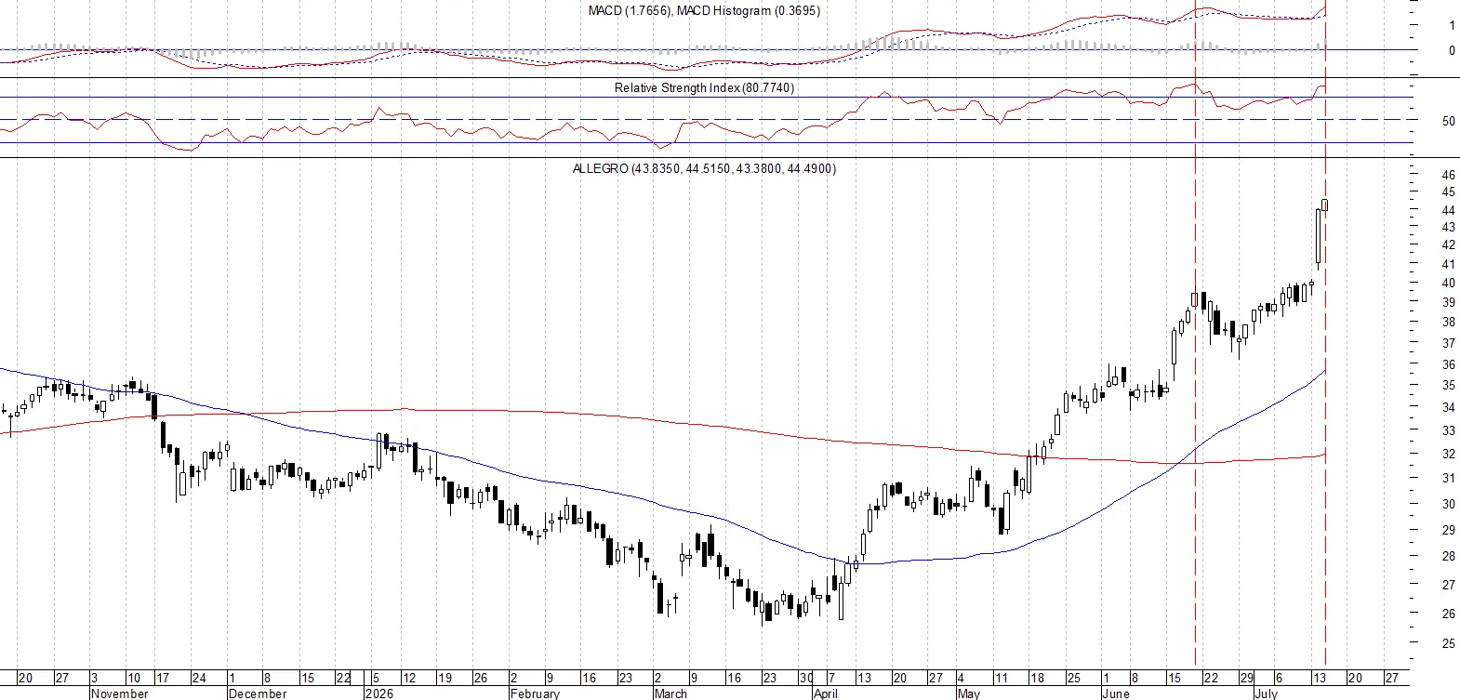The width and height of the screenshot is (1460, 700).
Task: Click the 50 level label on RSI axis
Action: [x=1448, y=121]
